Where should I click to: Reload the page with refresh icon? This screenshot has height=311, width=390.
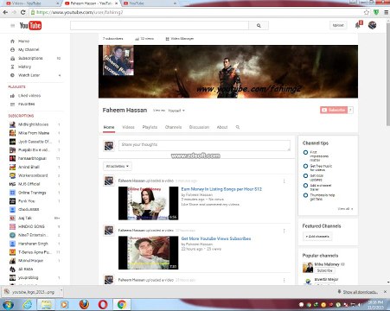[x=23, y=12]
